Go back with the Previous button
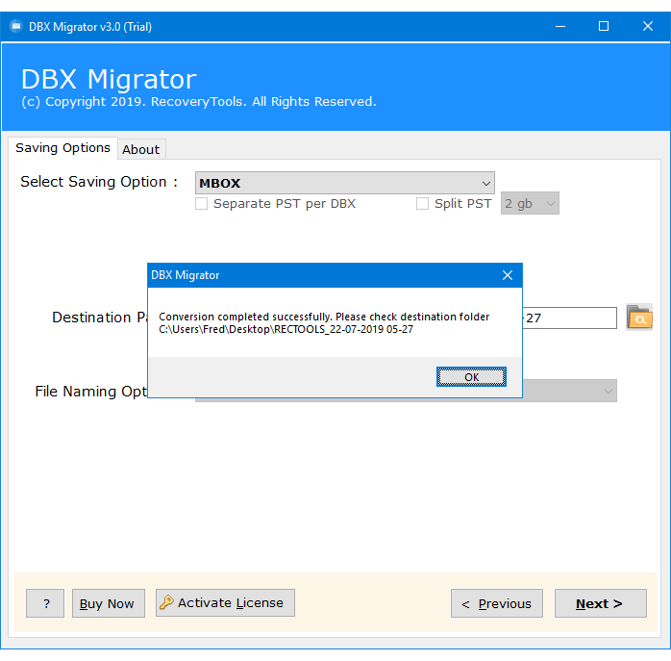Viewport: 671px width, 661px height. [x=496, y=603]
